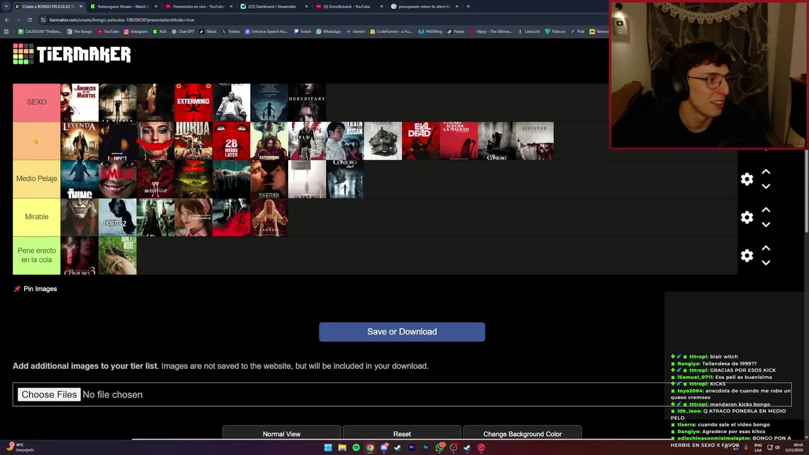Open settings gear for Pene erecto tier
The height and width of the screenshot is (455, 809).
(x=747, y=256)
